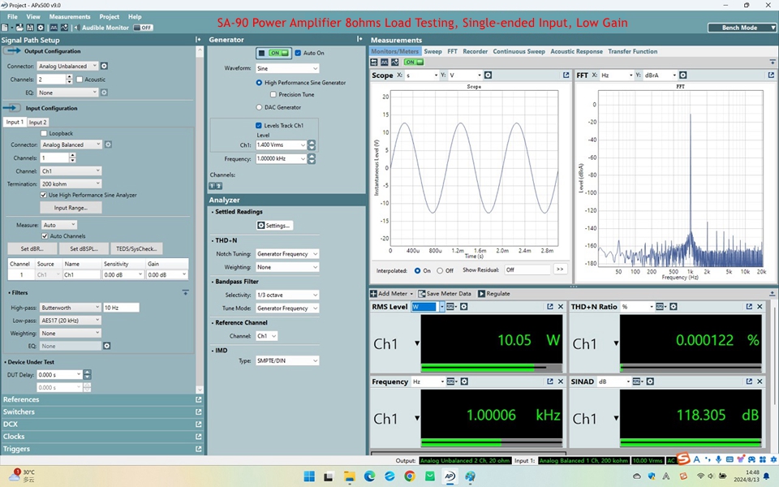This screenshot has width=779, height=487.
Task: Enable the Loopback checkbox
Action: coord(44,133)
